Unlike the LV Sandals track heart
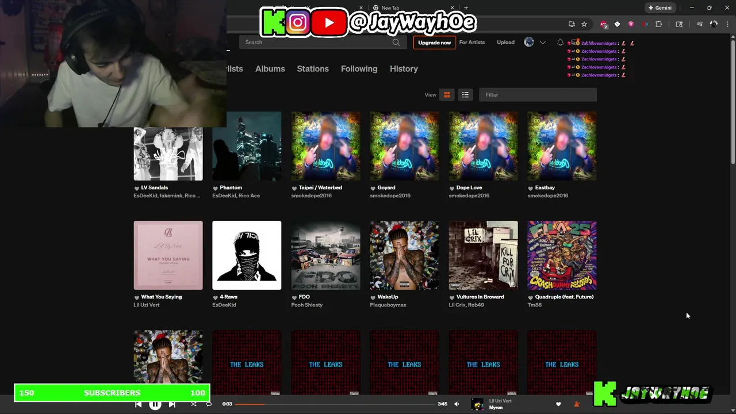The height and width of the screenshot is (414, 736). tap(137, 188)
